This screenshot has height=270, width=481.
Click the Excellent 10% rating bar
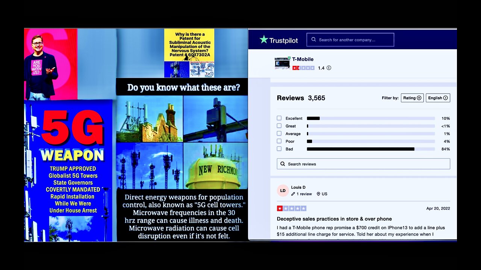[x=371, y=118]
